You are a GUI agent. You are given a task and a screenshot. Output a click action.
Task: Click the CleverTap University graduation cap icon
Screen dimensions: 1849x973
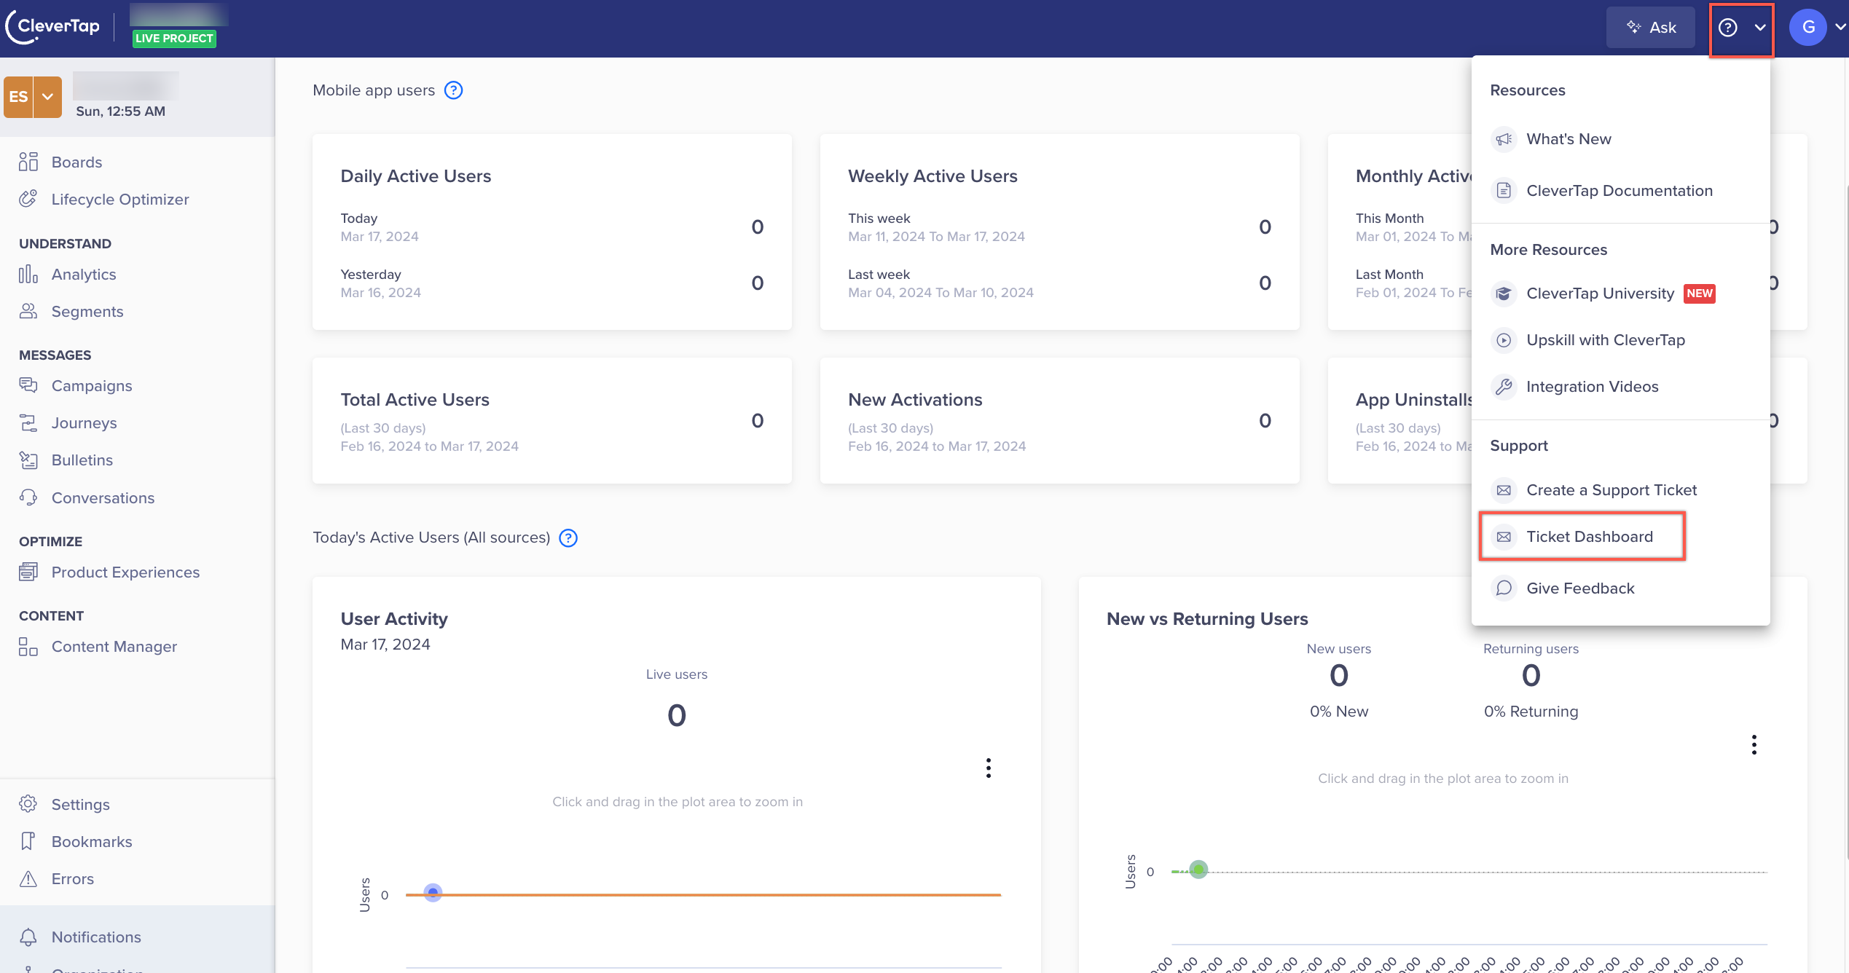[x=1504, y=294]
